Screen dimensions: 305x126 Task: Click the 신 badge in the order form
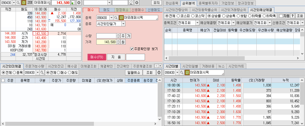(x=121, y=18)
